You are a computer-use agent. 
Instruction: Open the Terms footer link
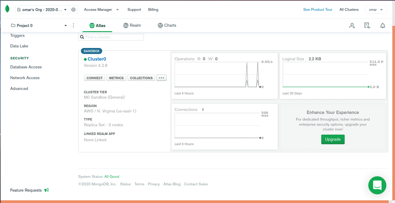tap(139, 184)
